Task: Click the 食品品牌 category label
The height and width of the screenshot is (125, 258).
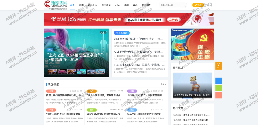Action: [x=177, y=120]
